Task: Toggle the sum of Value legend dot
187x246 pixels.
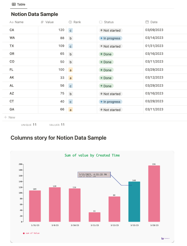Action: pyautogui.click(x=24, y=233)
